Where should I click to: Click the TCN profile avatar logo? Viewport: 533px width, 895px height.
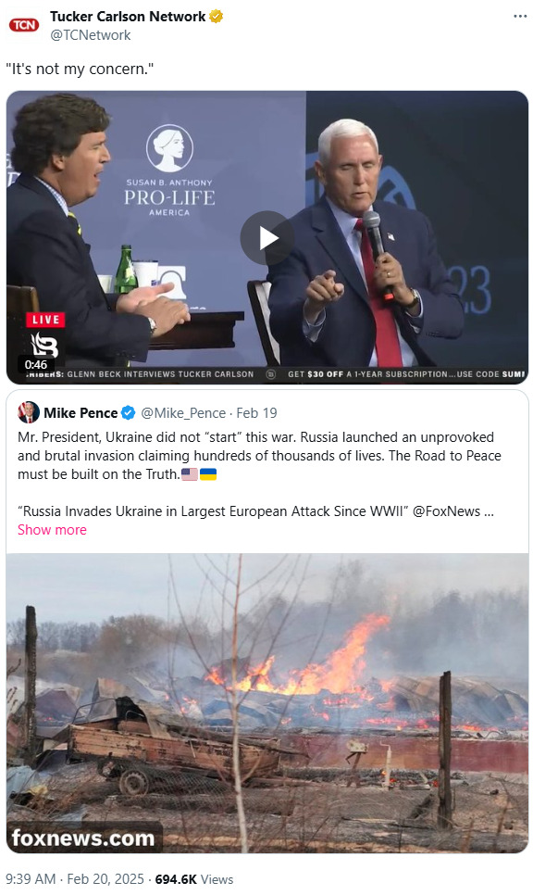click(x=24, y=25)
